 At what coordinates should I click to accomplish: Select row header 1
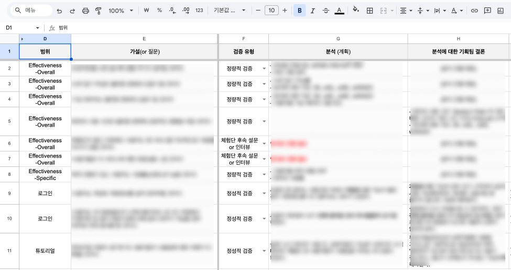click(9, 51)
